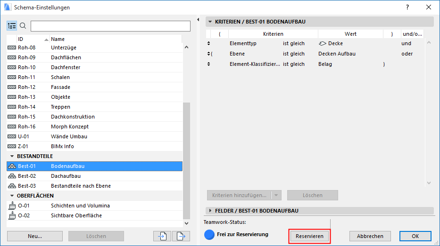
Task: Click the Löschen button under the schema list
Action: coord(96,236)
